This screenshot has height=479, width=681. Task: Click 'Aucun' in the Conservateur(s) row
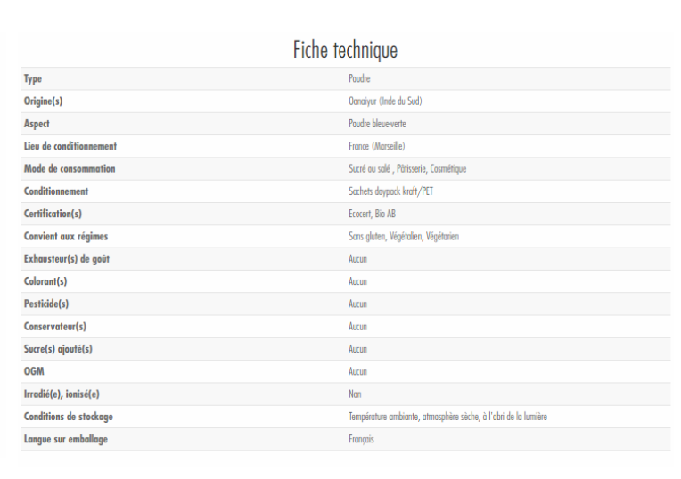tap(357, 327)
